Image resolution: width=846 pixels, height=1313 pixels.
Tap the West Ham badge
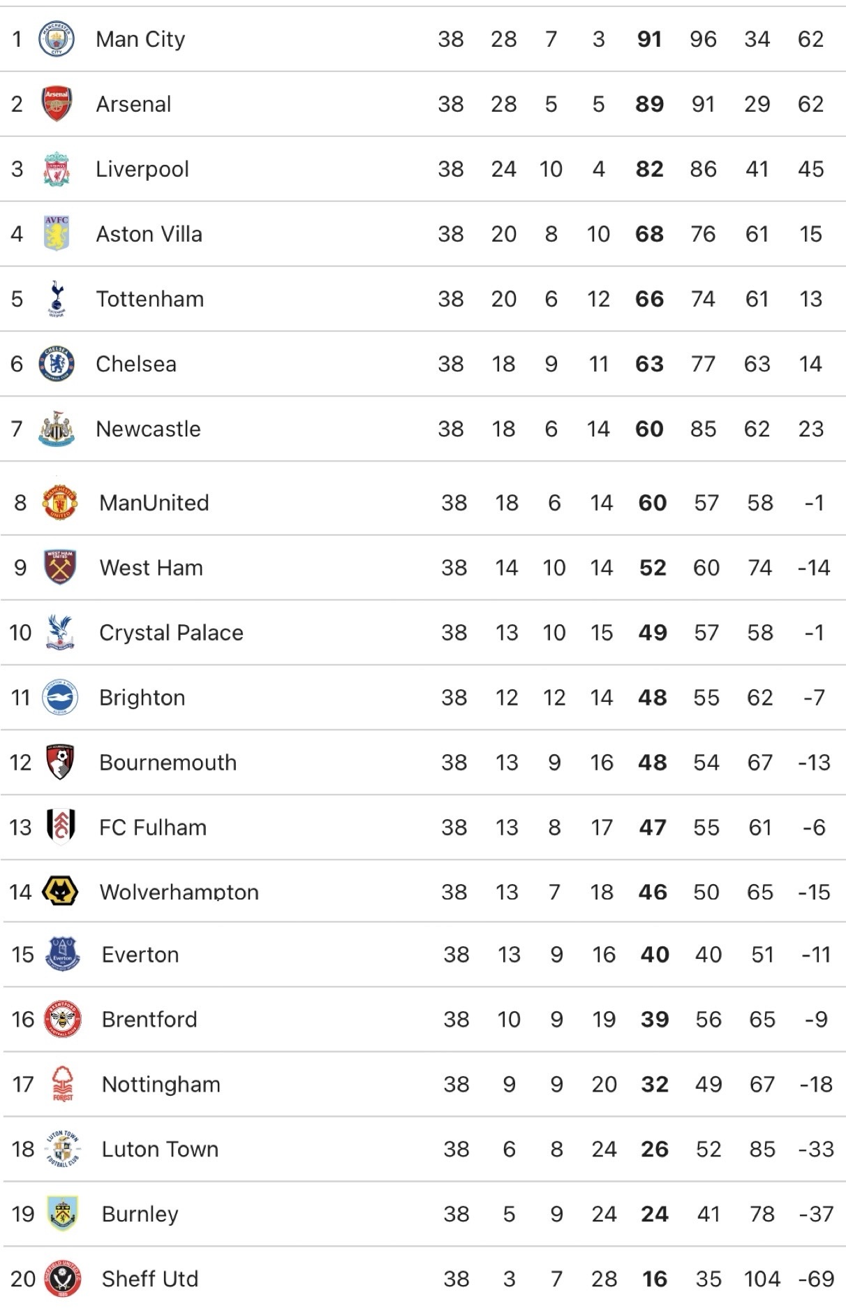[x=60, y=568]
